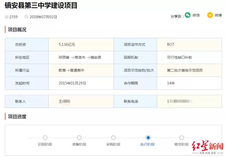Click the 第二批次省级示范项目 cell
This screenshot has width=226, height=157.
coord(185,70)
